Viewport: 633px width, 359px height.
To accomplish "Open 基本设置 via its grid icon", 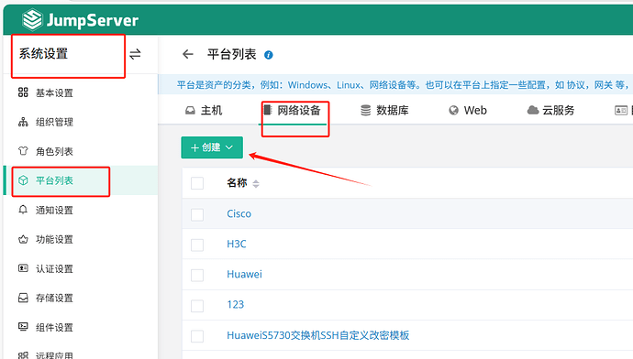I will tap(23, 92).
